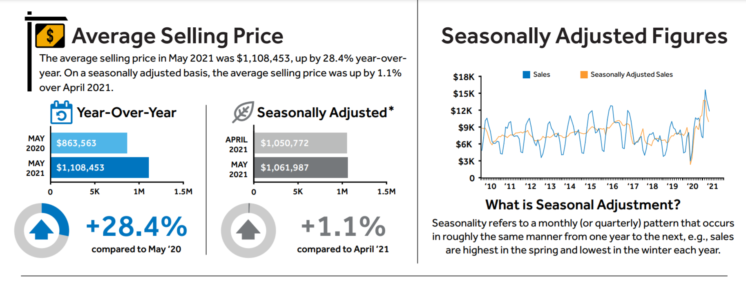Click the What is Seasonal Adjustment heading

583,205
